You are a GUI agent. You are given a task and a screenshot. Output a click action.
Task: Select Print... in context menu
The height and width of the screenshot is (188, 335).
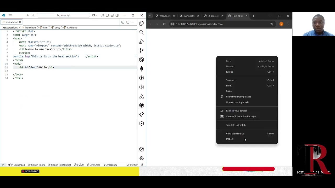(x=247, y=86)
